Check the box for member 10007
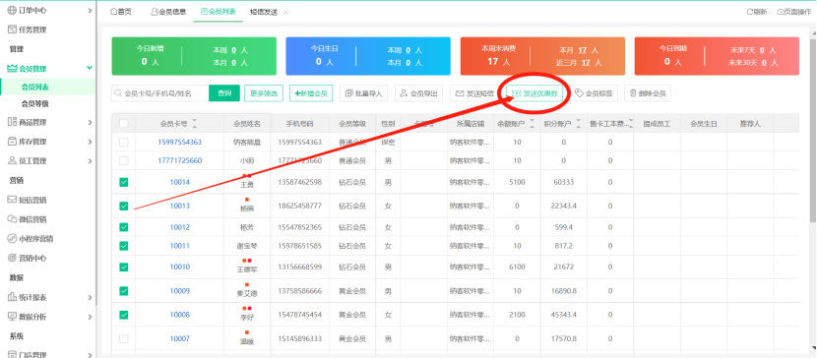817x358 pixels. click(x=123, y=338)
